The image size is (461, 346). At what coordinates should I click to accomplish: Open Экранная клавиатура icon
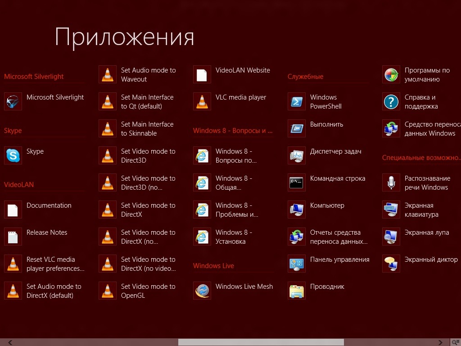point(391,209)
